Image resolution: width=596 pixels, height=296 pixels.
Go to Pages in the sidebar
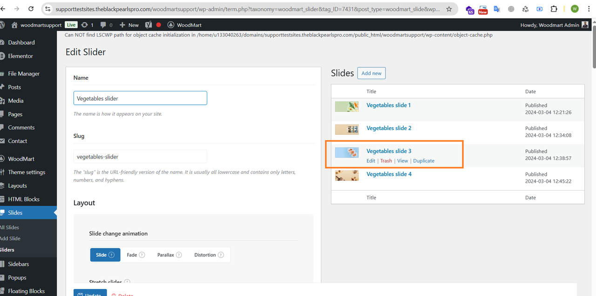click(x=15, y=114)
